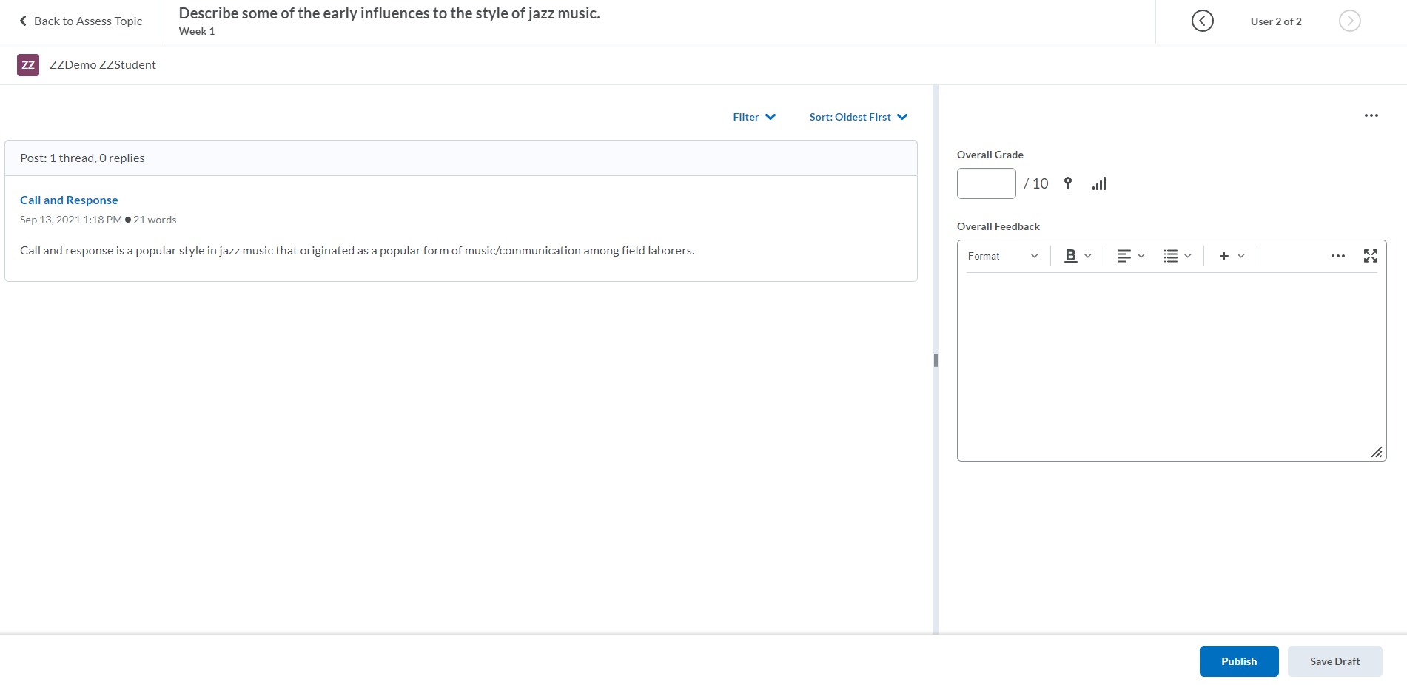Go to the previous user arrow
The width and height of the screenshot is (1407, 685).
1202,21
